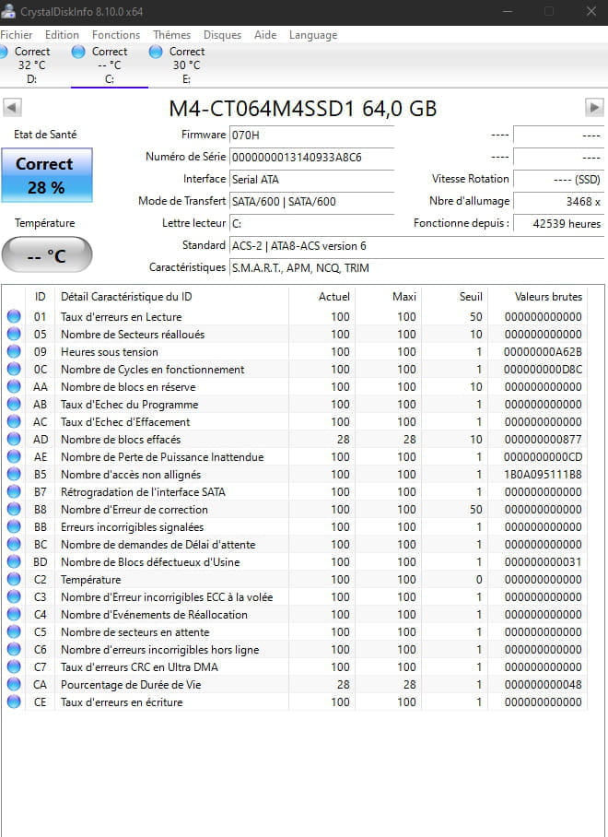Click status orb for Nombre de Secteurs réalloués
The height and width of the screenshot is (837, 608).
[x=14, y=335]
